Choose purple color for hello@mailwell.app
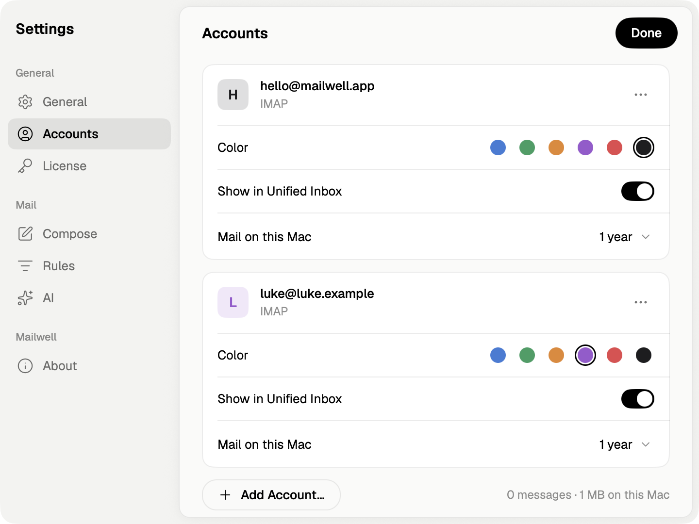 [585, 147]
